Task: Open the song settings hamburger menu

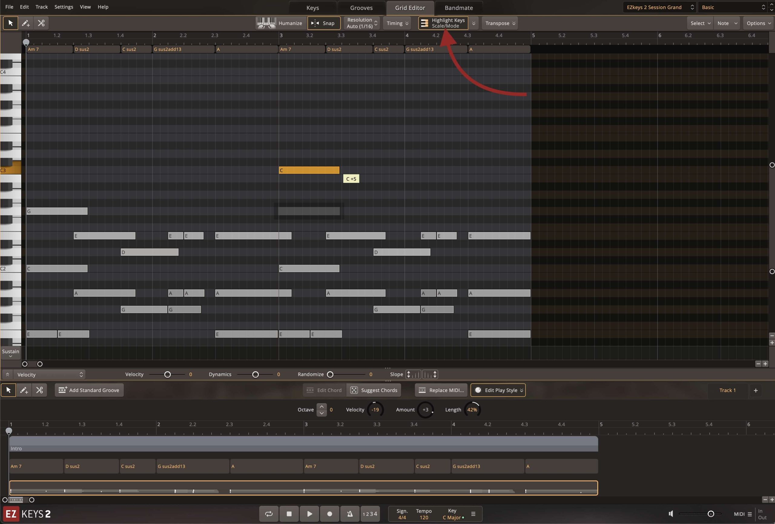Action: click(473, 514)
